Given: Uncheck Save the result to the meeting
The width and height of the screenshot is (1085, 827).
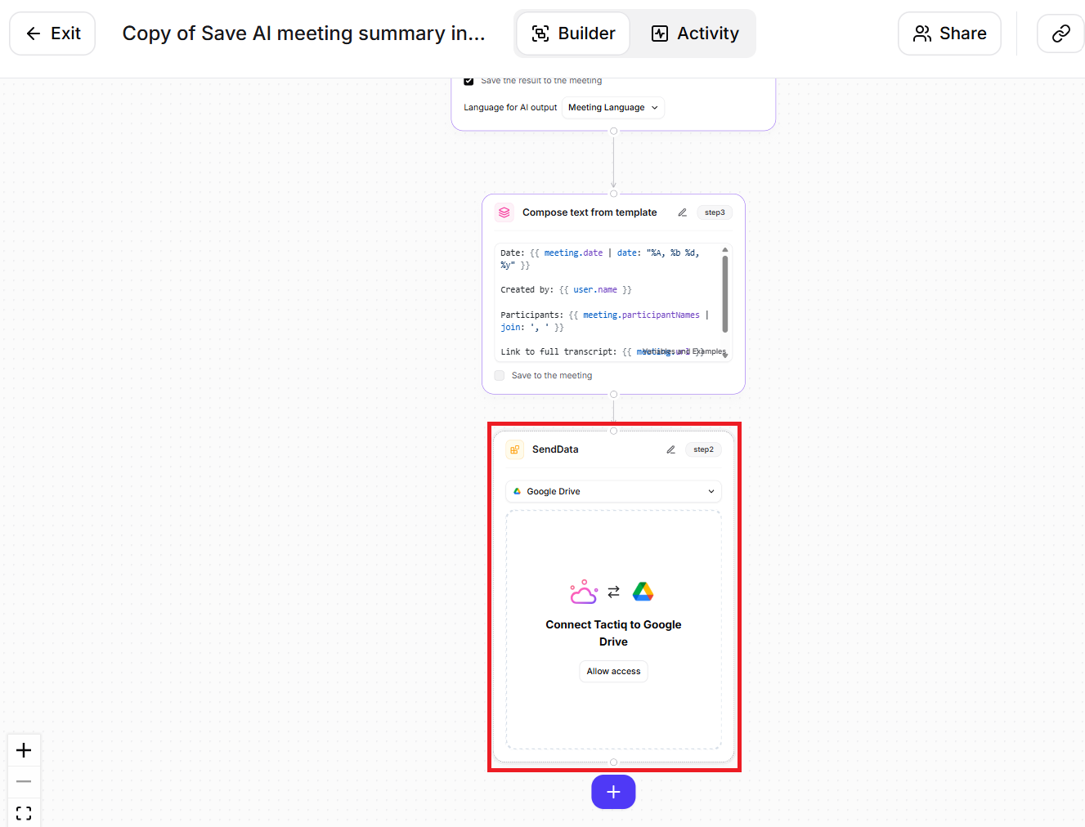Looking at the screenshot, I should tap(469, 80).
